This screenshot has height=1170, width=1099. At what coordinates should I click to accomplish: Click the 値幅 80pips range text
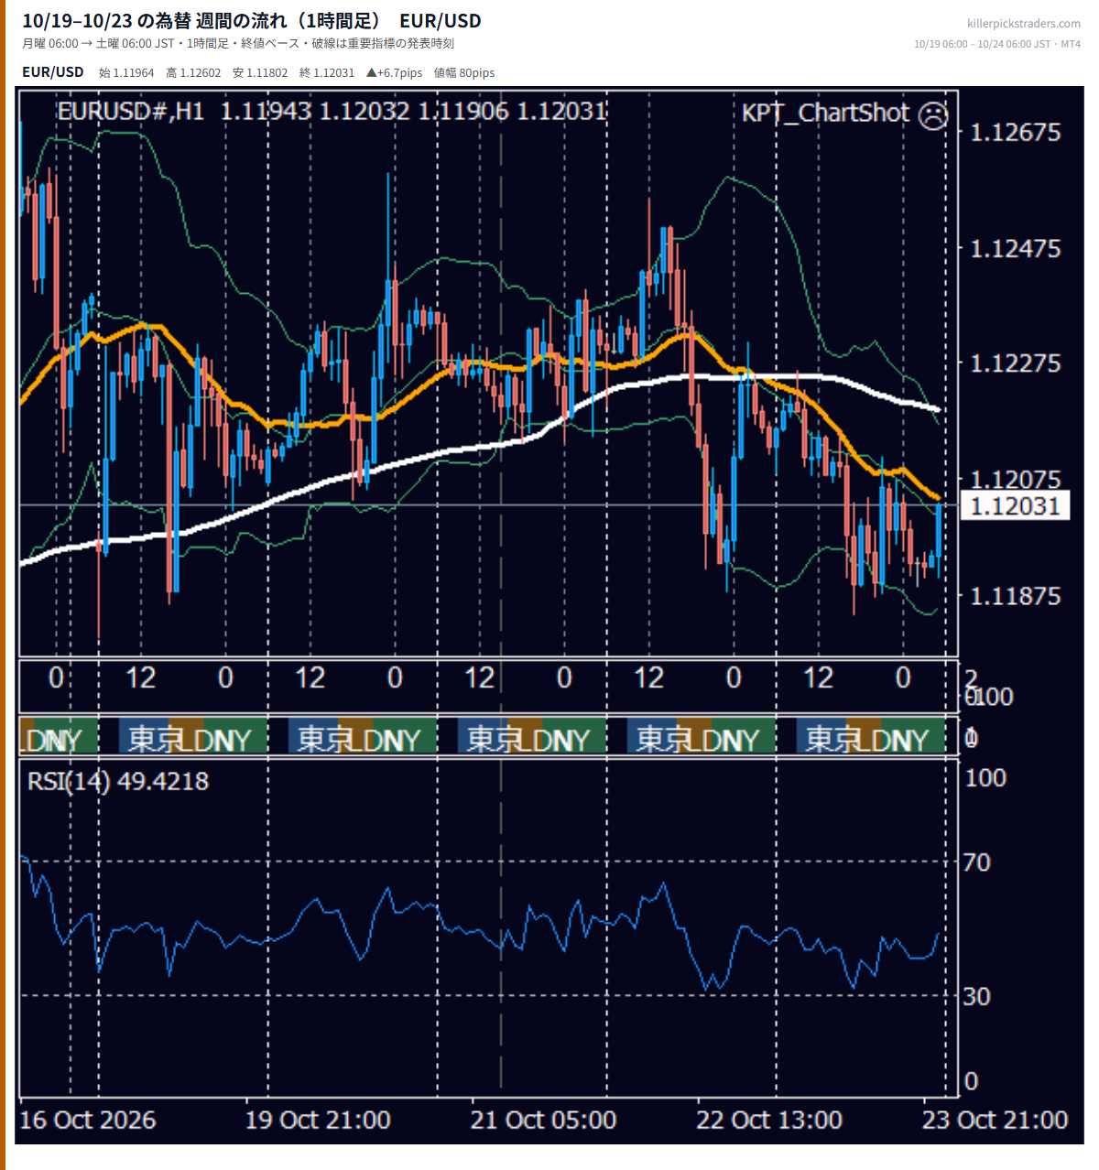coord(464,72)
